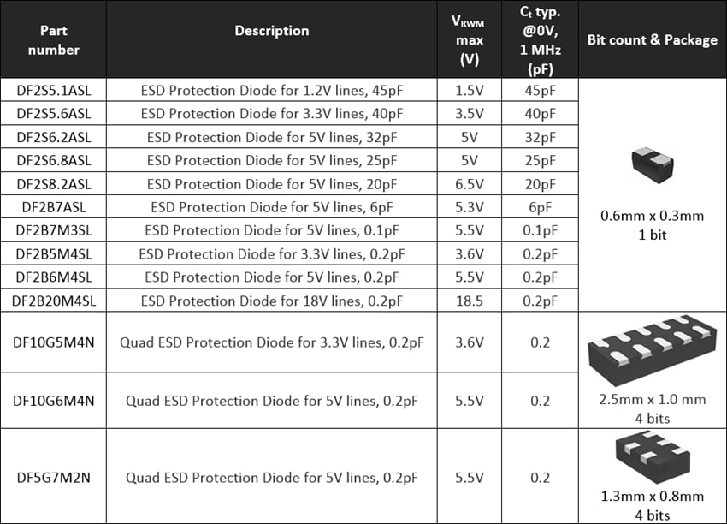The width and height of the screenshot is (727, 524).
Task: Select the DF10G6M4N part number cell
Action: pos(54,401)
